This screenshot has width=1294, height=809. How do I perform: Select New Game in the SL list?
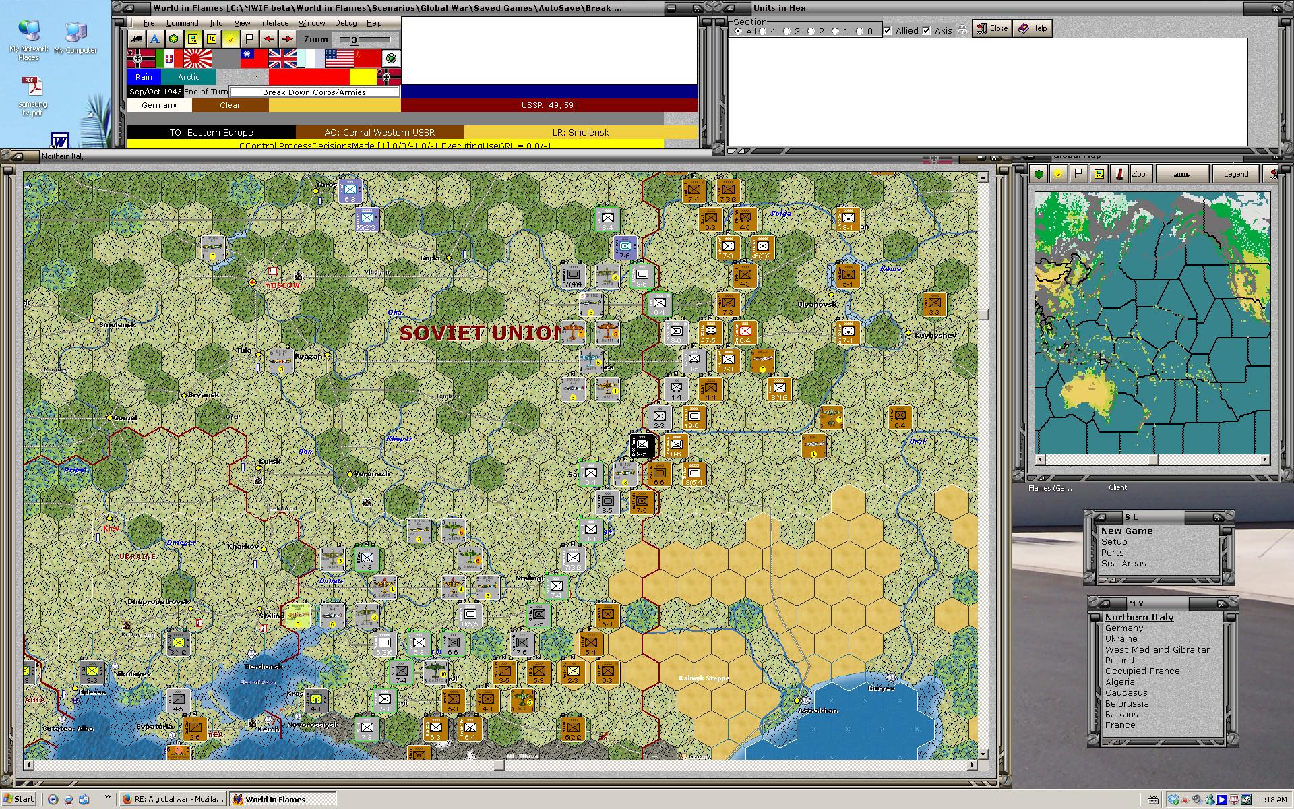pyautogui.click(x=1127, y=531)
